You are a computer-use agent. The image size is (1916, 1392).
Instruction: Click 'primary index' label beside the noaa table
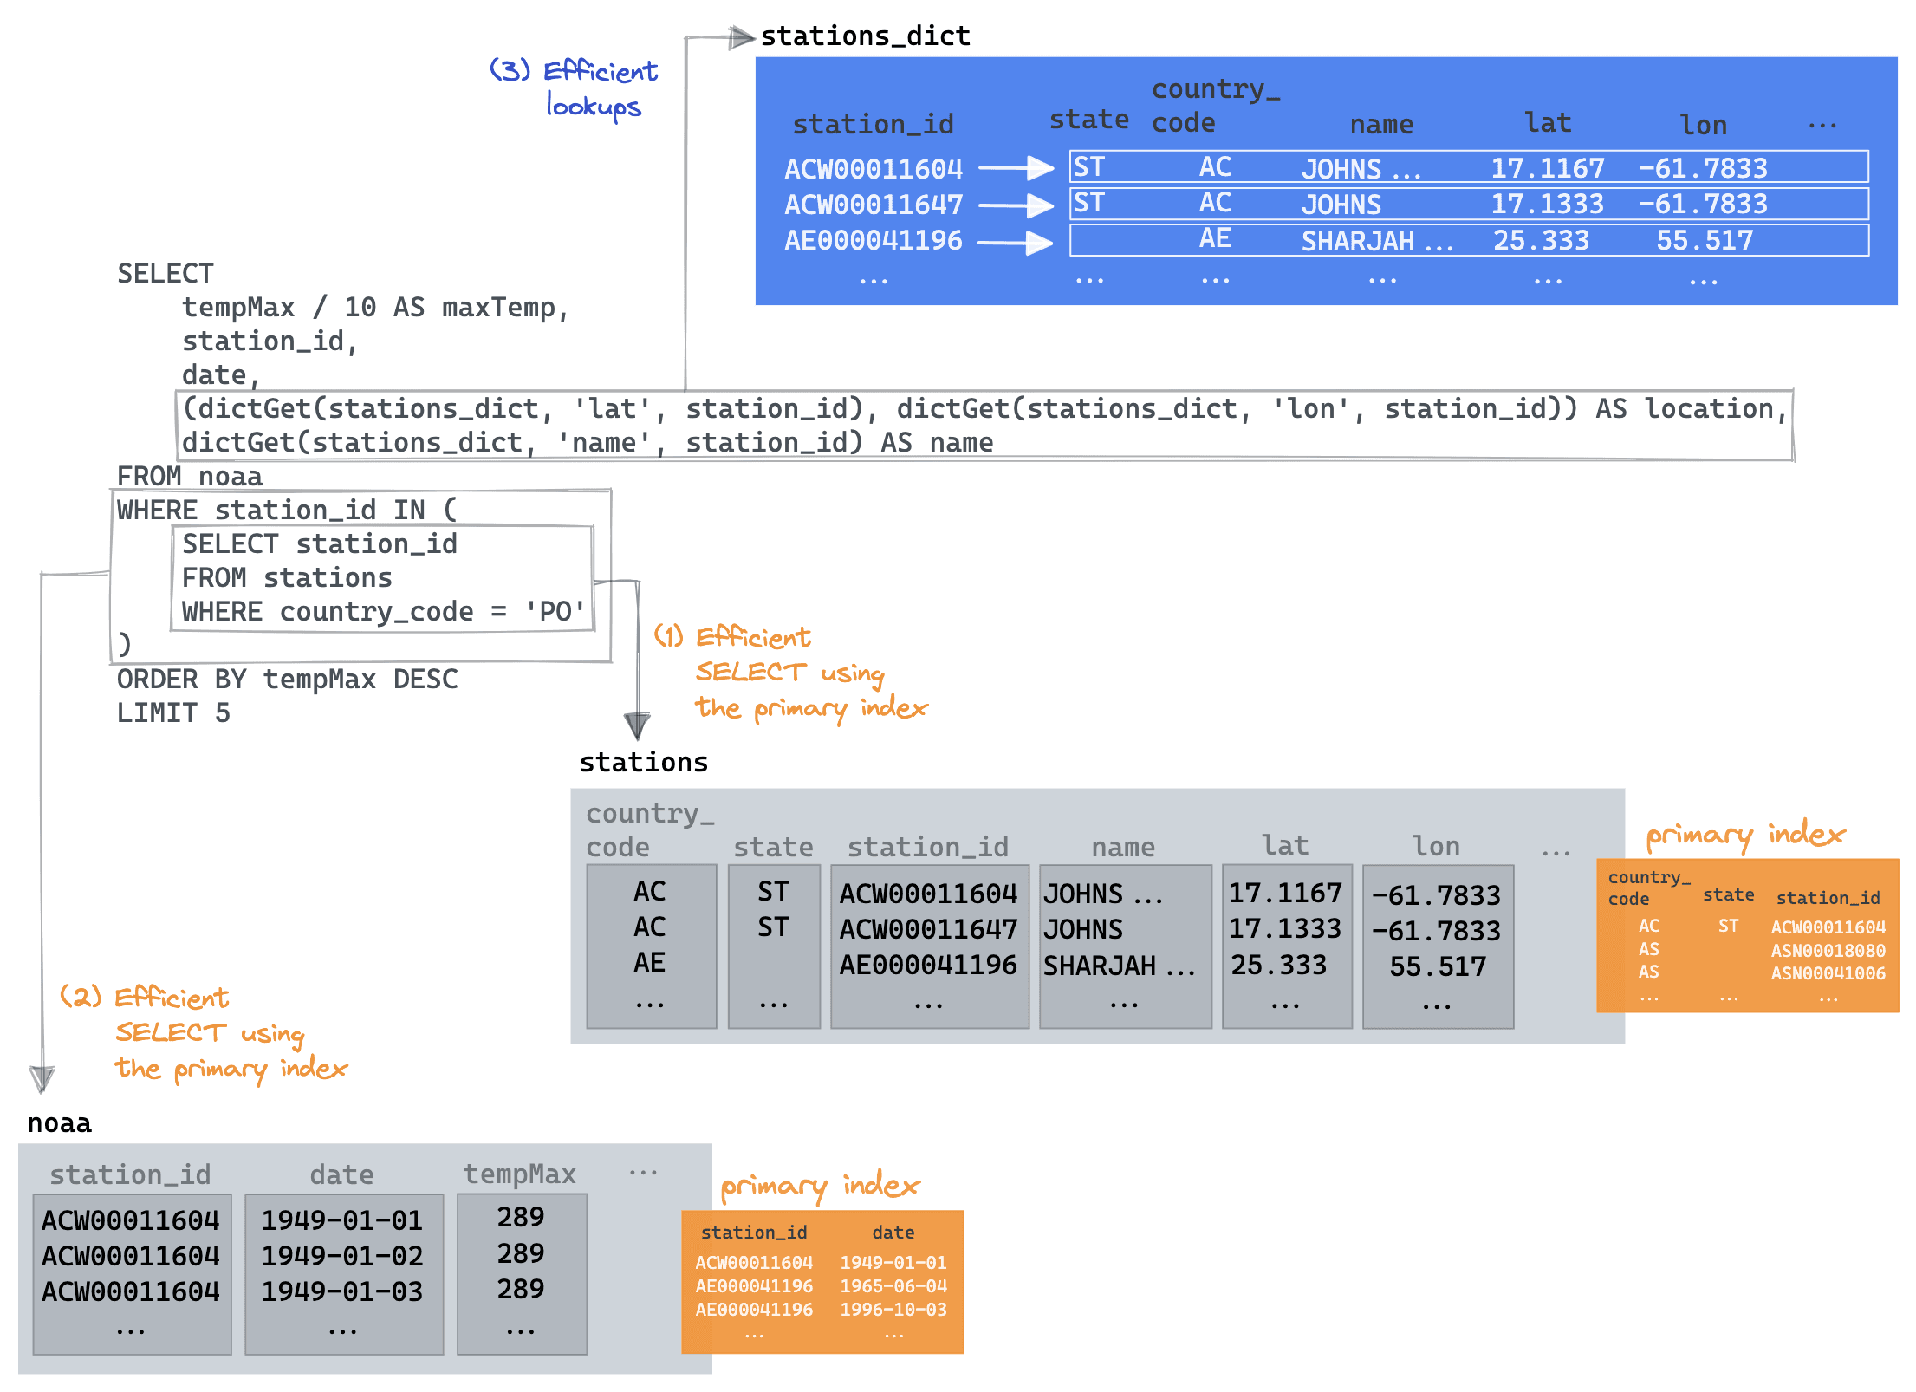click(820, 1186)
